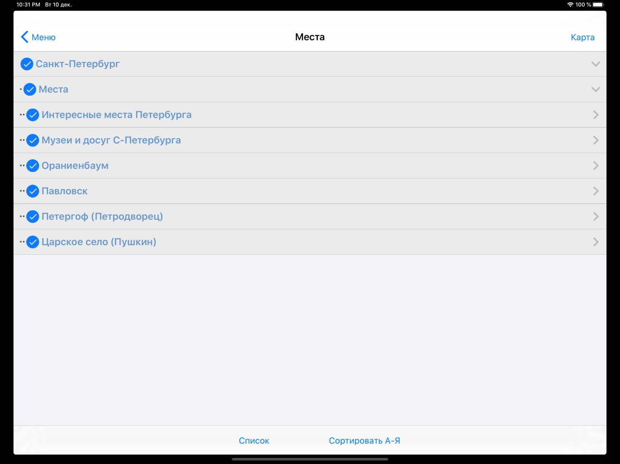Collapse the Санкт-Петербург section chevron

pos(595,64)
